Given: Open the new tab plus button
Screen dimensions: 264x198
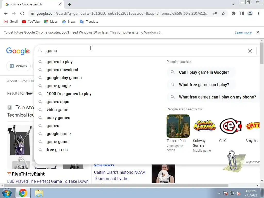Looking at the screenshot, I should (70, 4).
